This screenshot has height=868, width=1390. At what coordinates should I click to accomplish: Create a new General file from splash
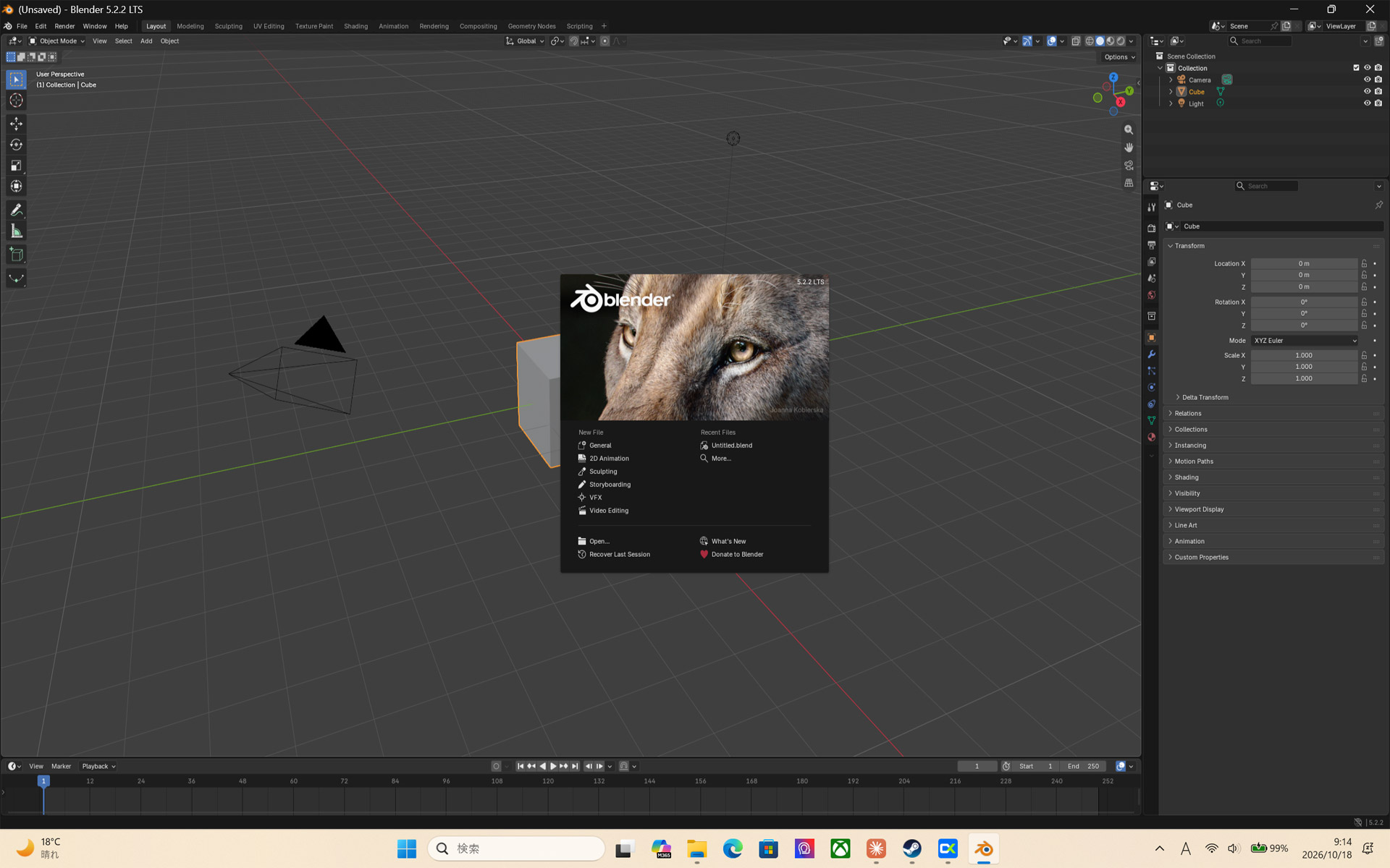(x=600, y=446)
